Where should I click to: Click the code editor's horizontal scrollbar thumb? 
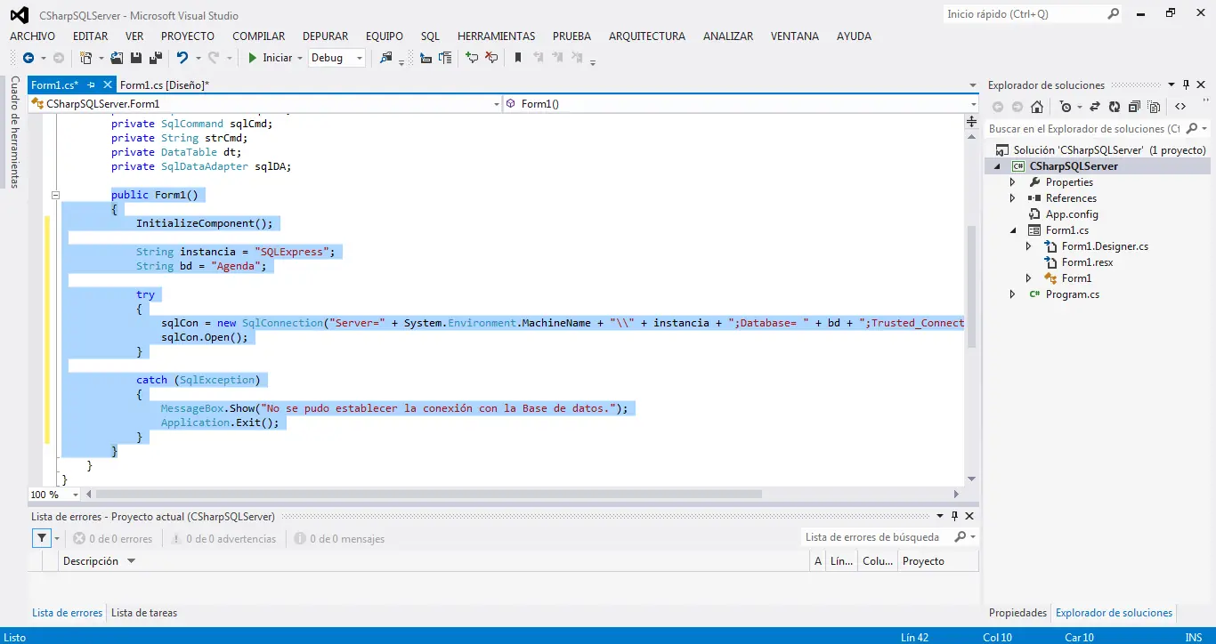click(x=429, y=495)
